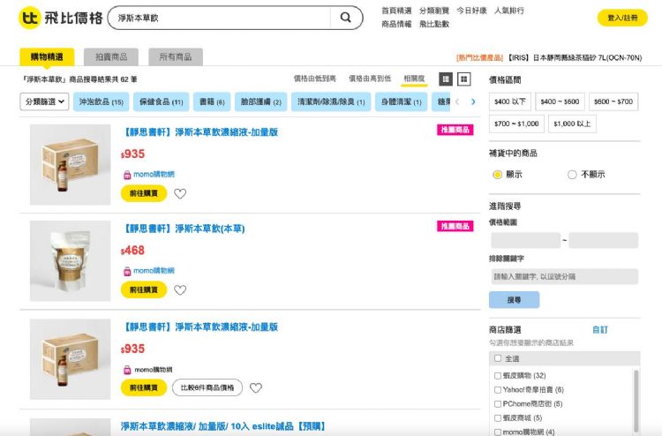Check the PChome商店街 store checkbox
This screenshot has height=436, width=662.
point(498,404)
